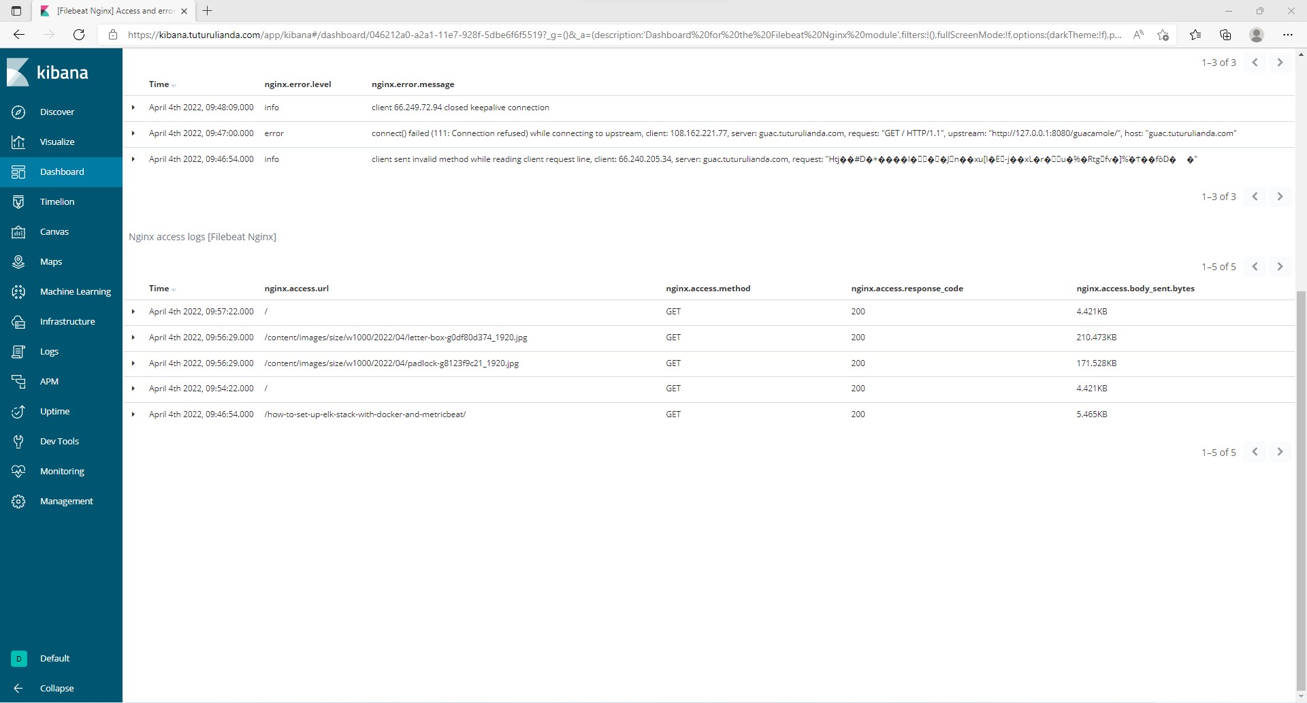Viewport: 1307px width, 703px height.
Task: Open the Machine Learning icon
Action: (x=18, y=291)
